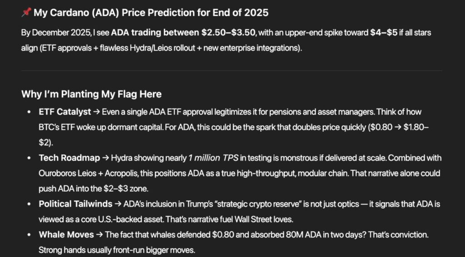Click the bold "ADA trading between $2.50–$3.50" text
465x257 pixels.
(183, 33)
